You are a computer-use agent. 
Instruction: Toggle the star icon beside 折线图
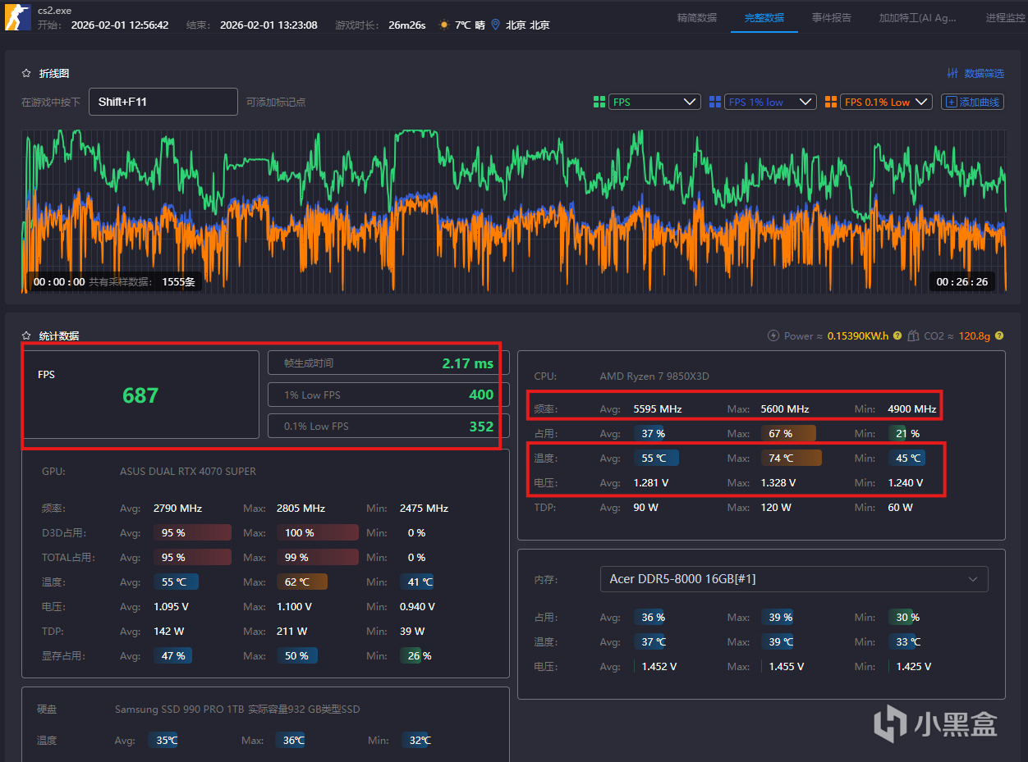tap(26, 73)
